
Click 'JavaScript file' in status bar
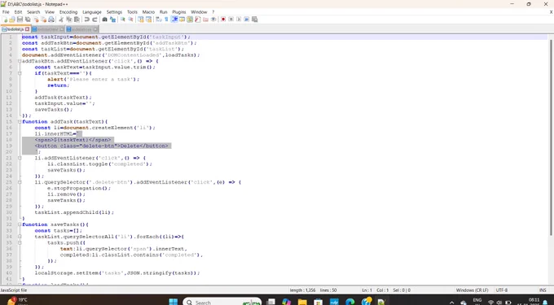tap(13, 290)
